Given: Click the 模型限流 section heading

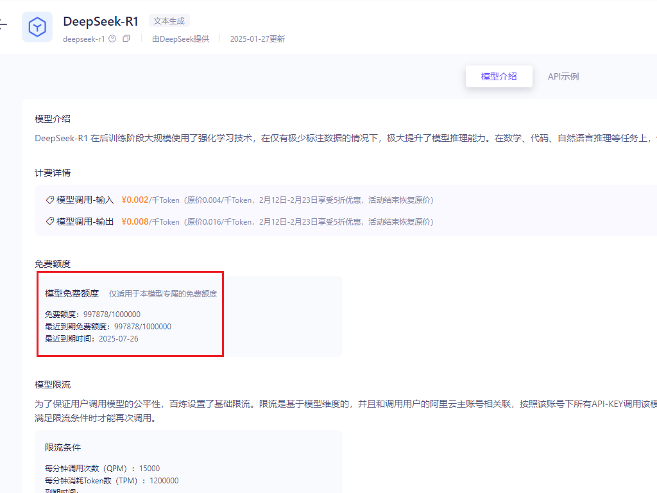Looking at the screenshot, I should click(x=53, y=385).
